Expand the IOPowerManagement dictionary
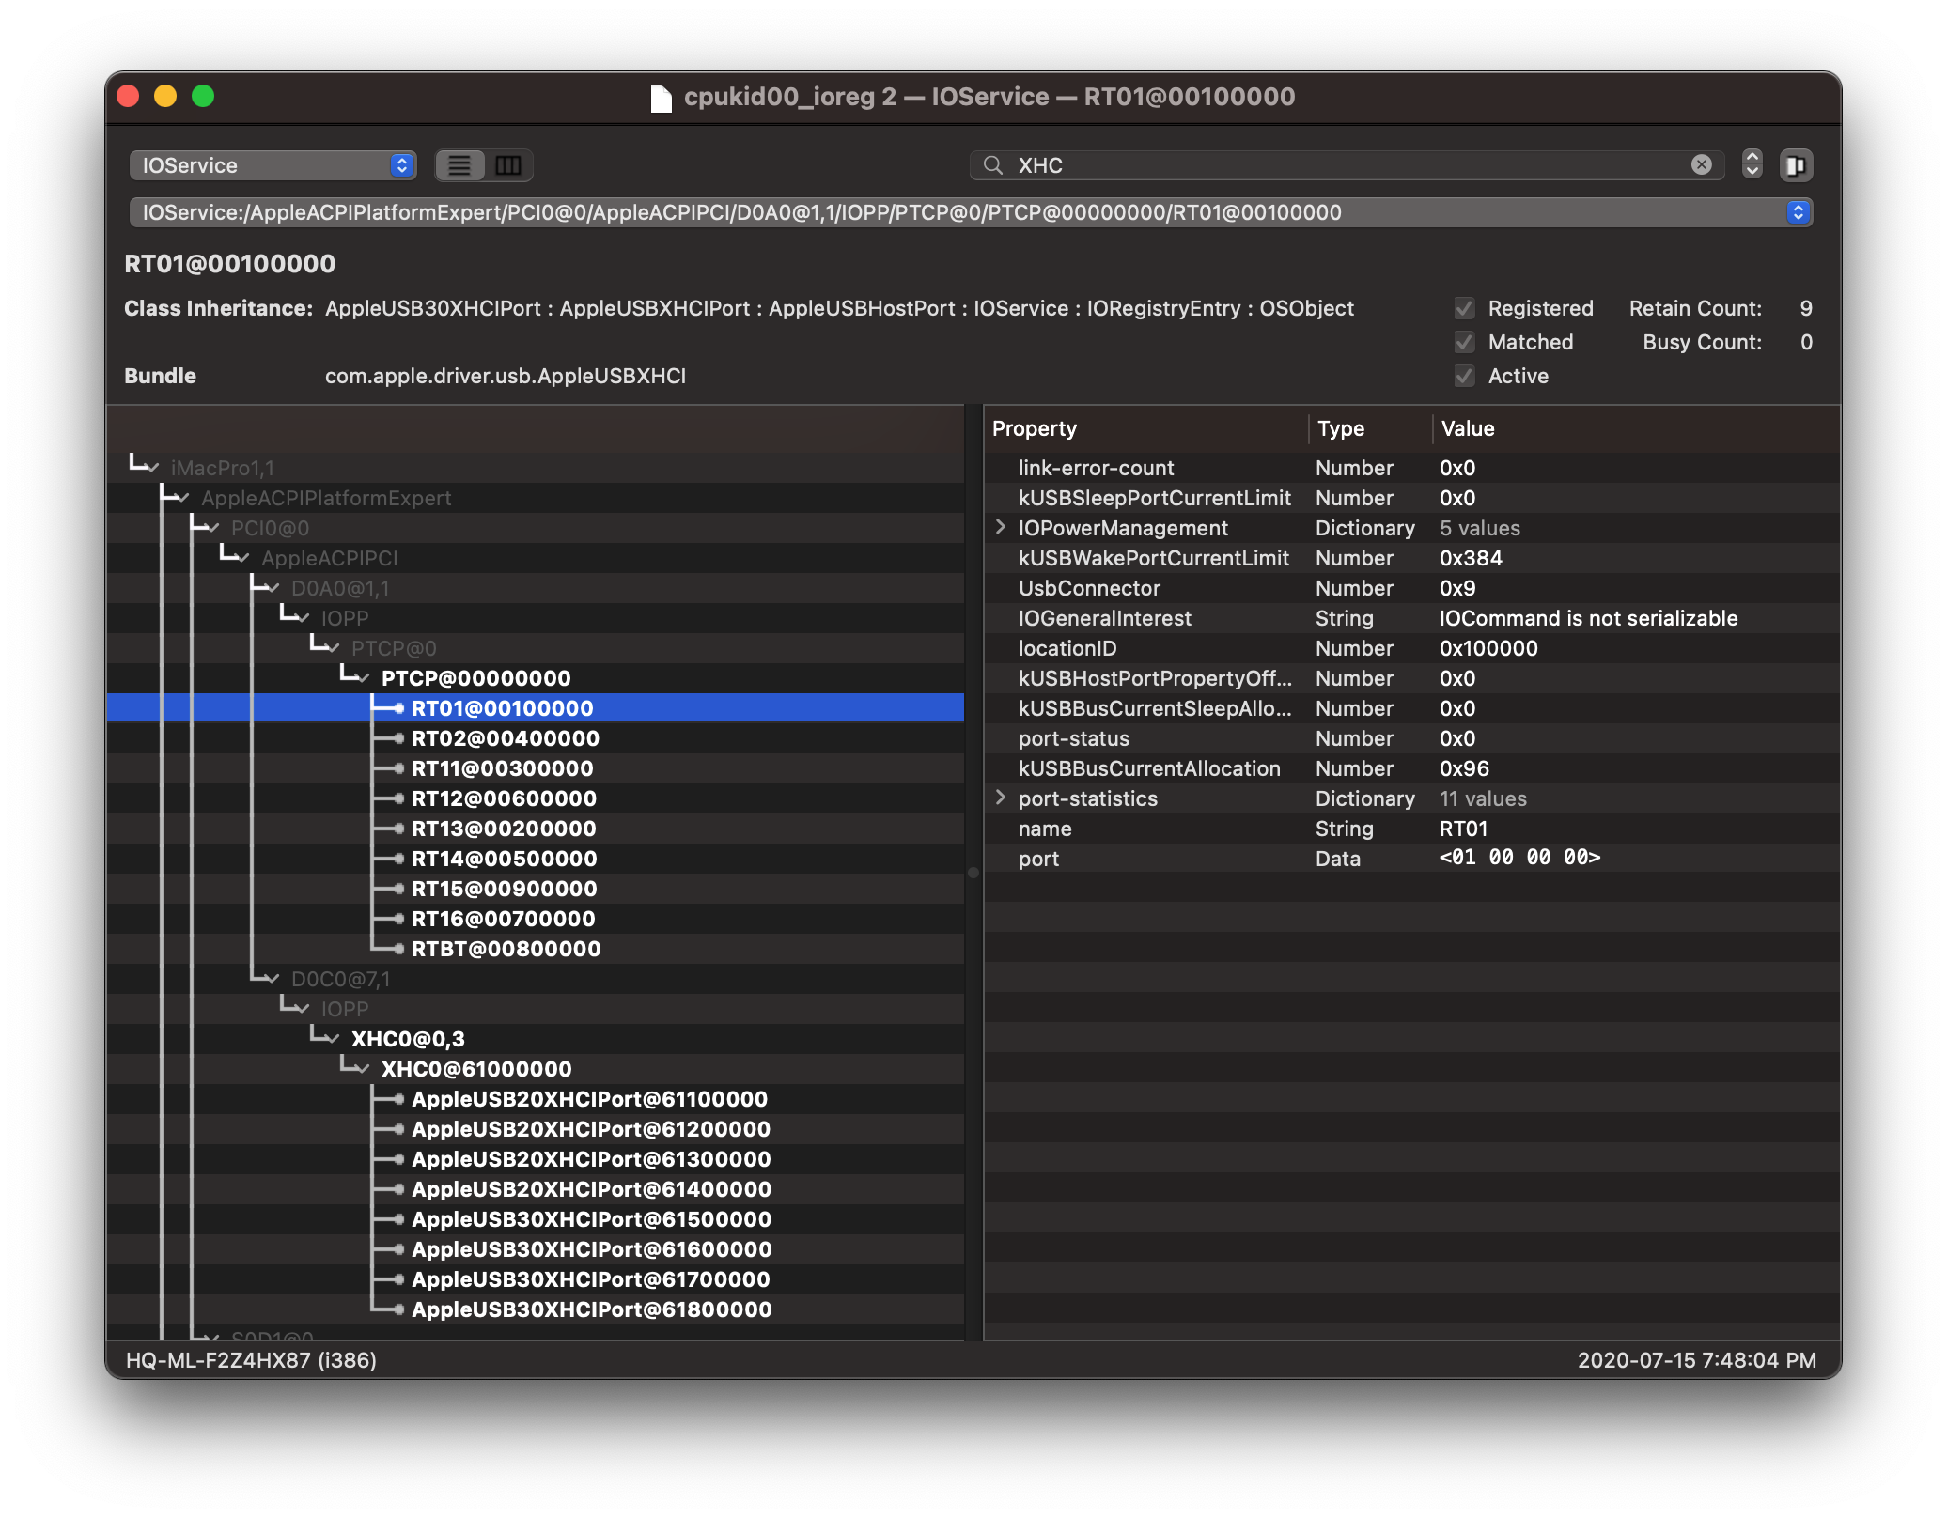 click(1001, 527)
